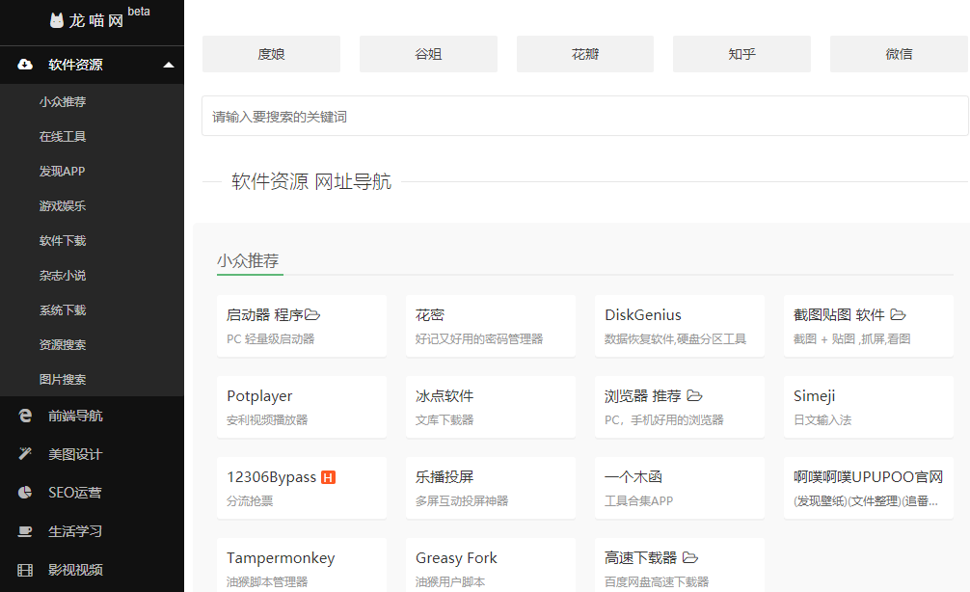Click the 小众推荐 section tab heading
970x592 pixels.
[248, 260]
